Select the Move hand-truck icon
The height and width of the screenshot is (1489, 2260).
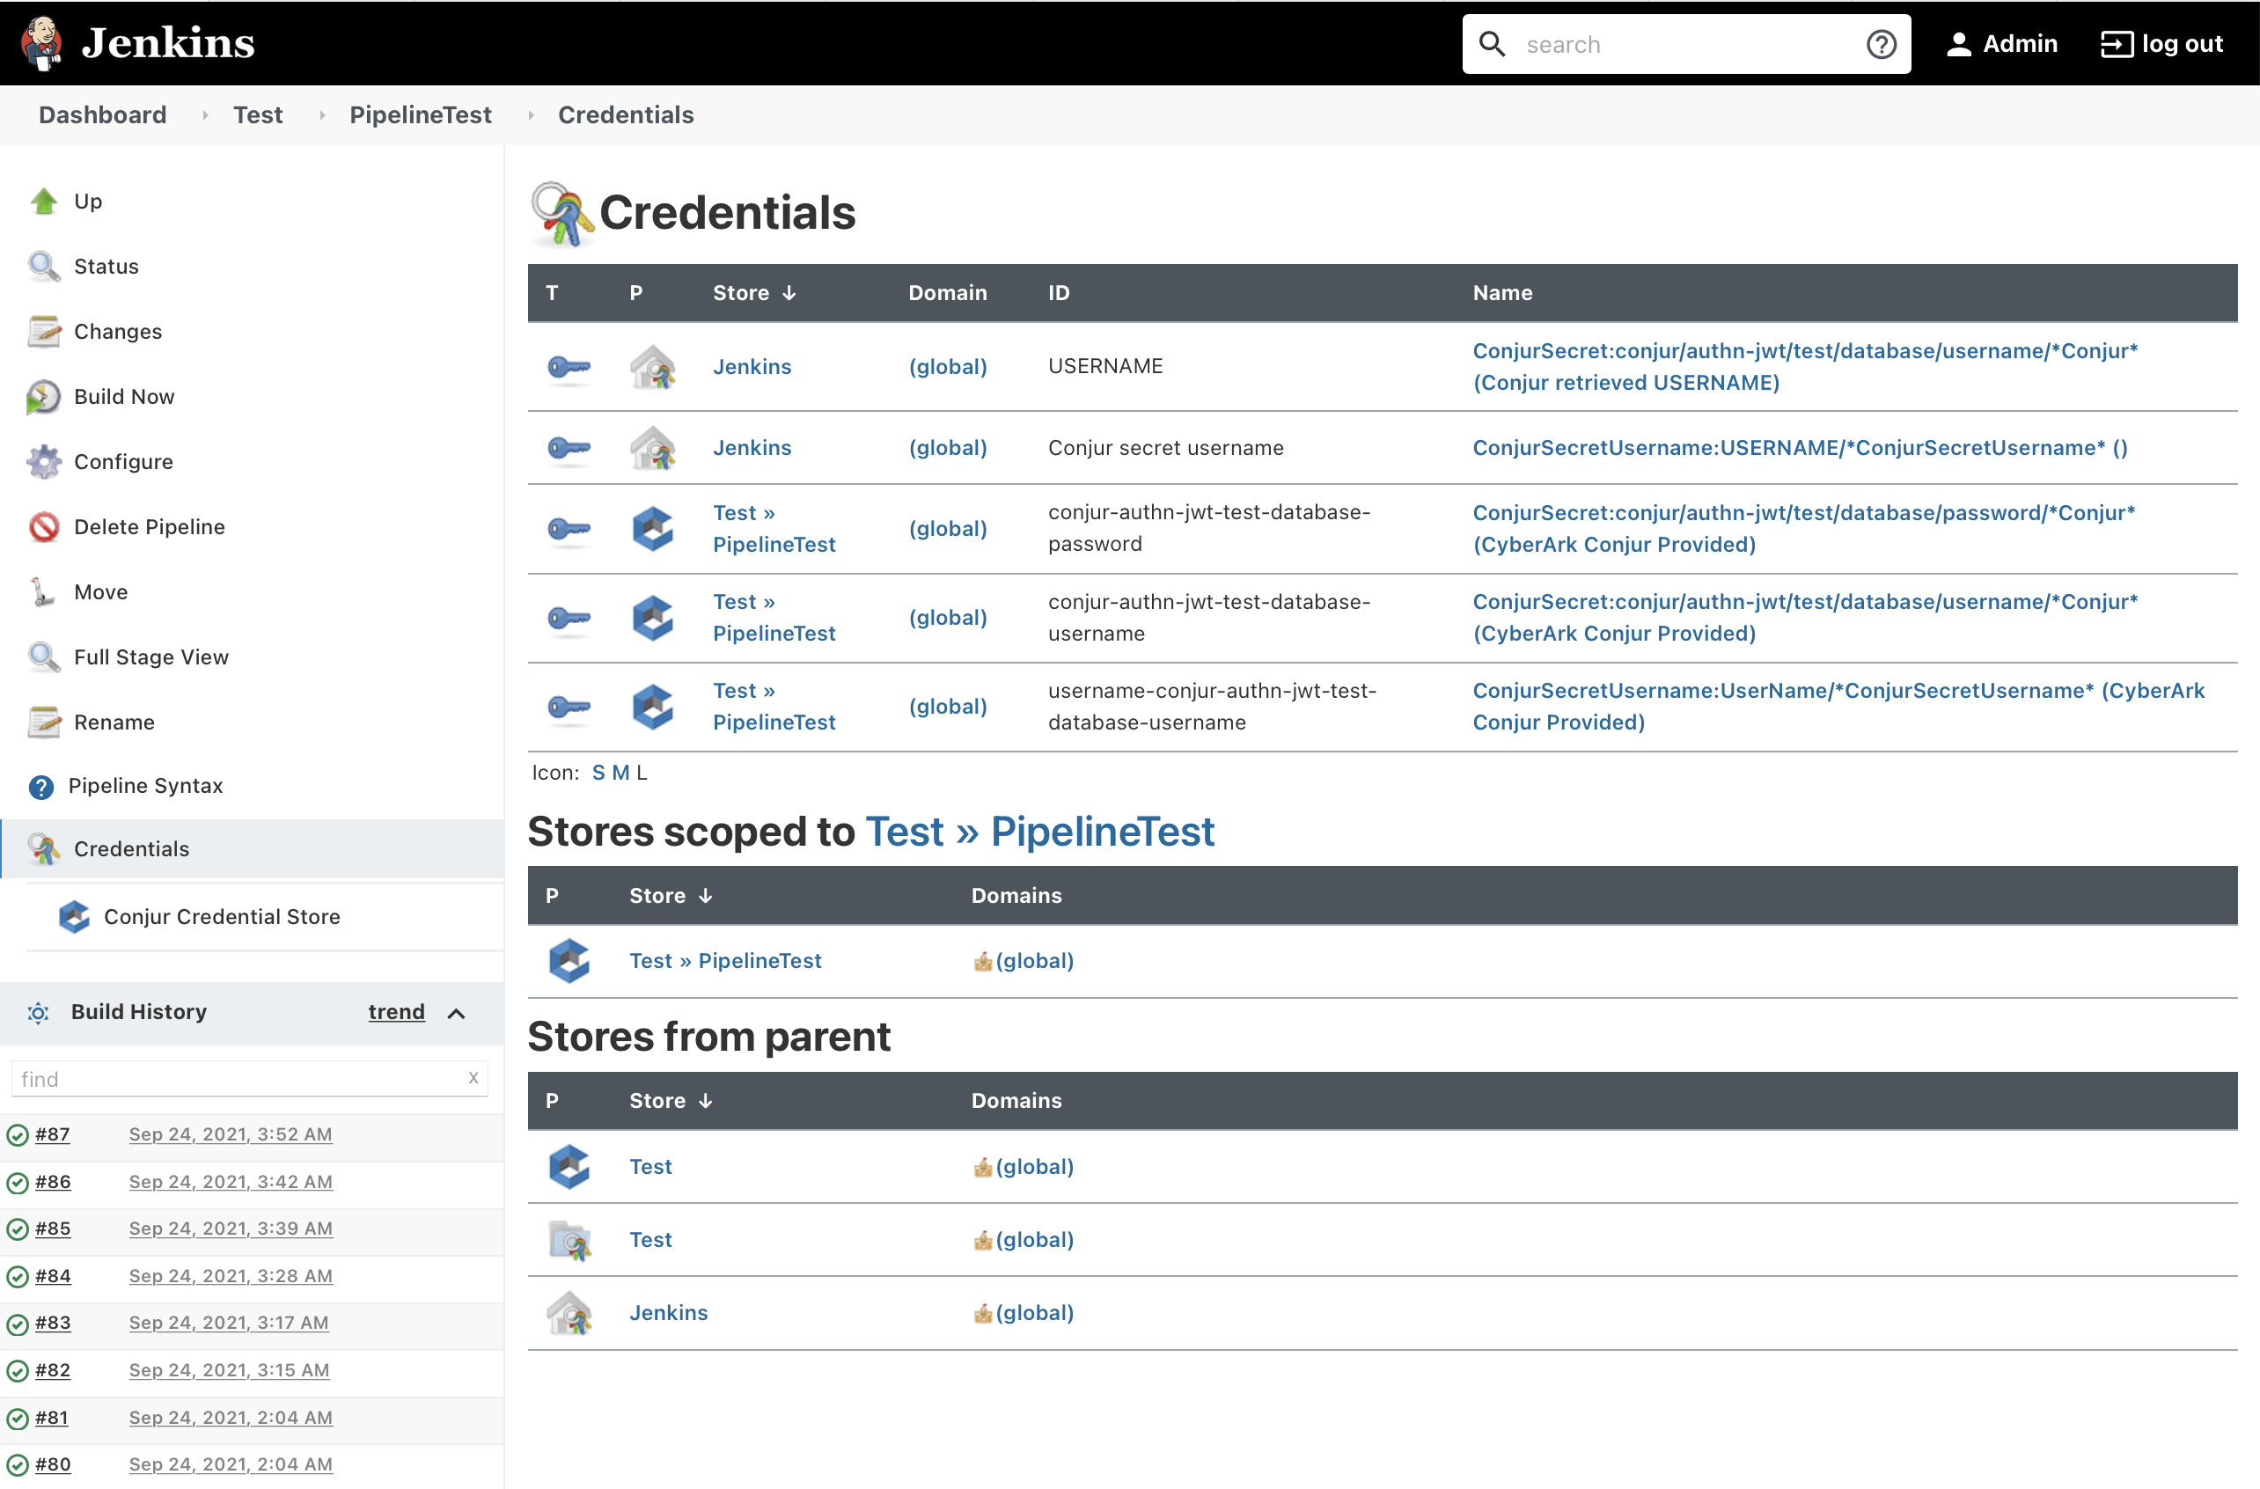click(x=43, y=591)
